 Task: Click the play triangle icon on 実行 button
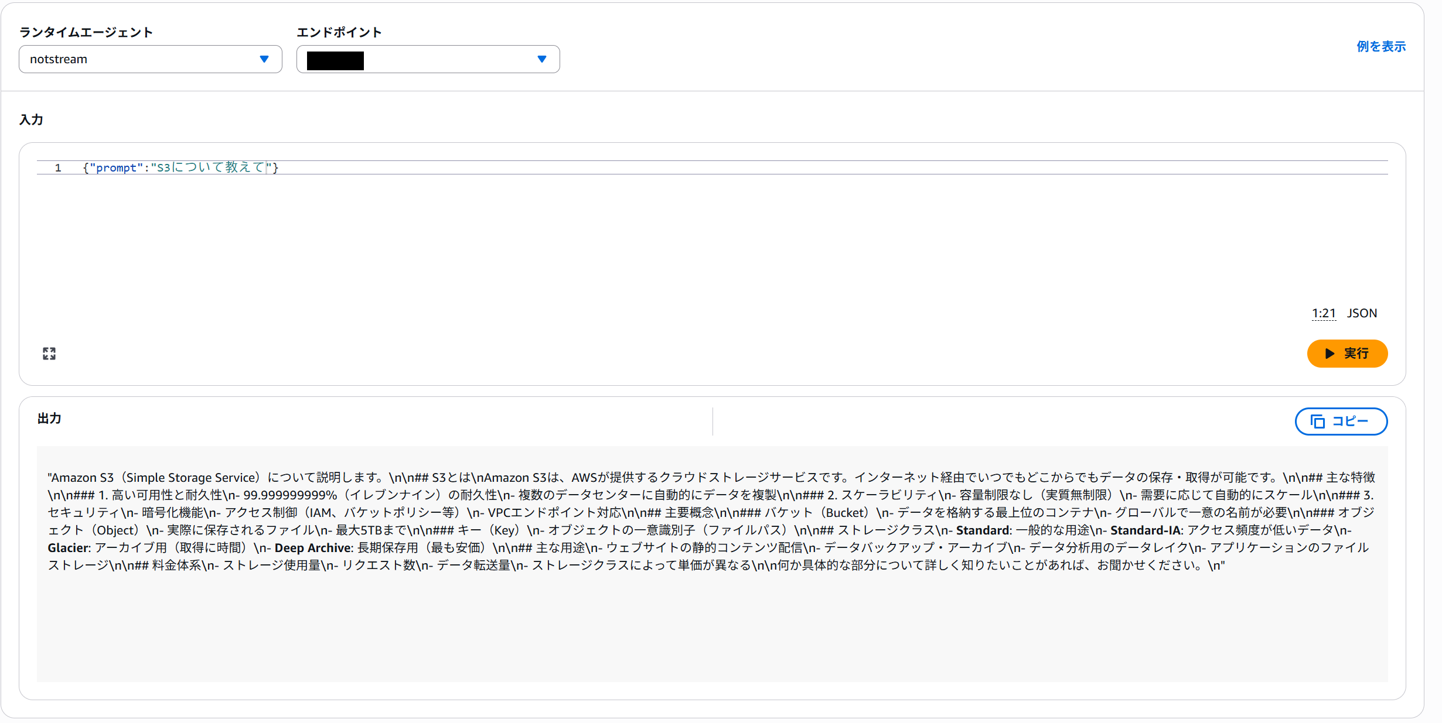[1329, 354]
